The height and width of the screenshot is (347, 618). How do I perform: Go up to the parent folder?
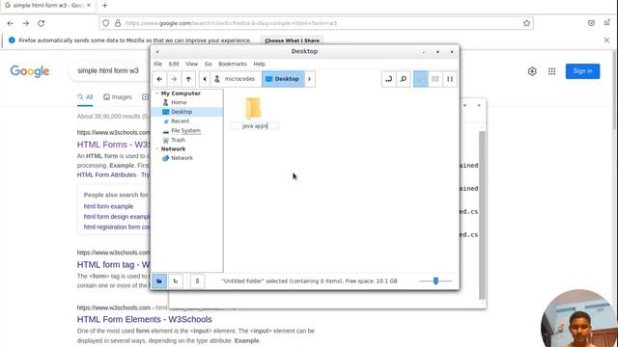(x=189, y=79)
